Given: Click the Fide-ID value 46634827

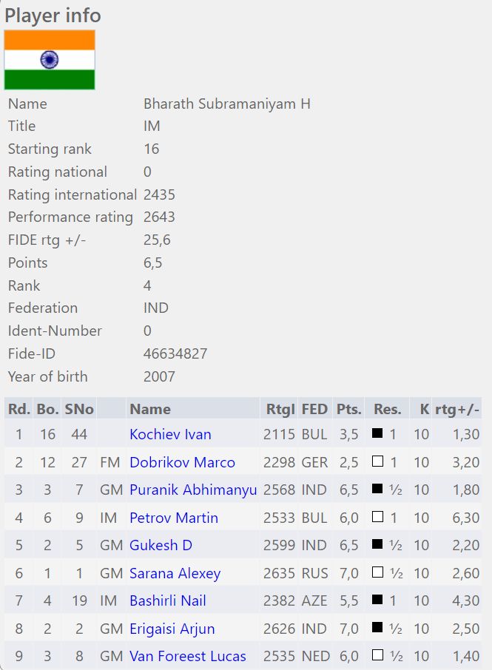Looking at the screenshot, I should coord(175,353).
